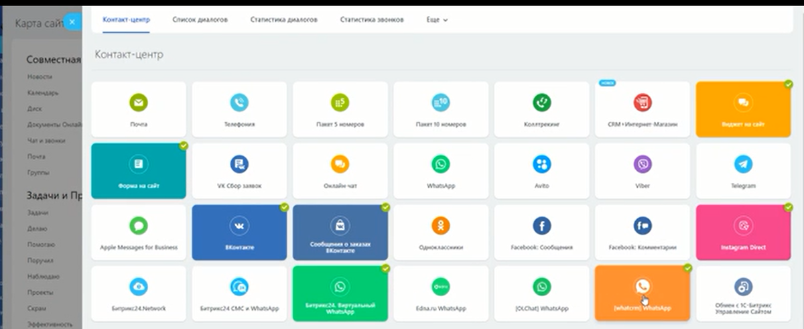Expand the Еще dropdown menu
The height and width of the screenshot is (329, 804).
click(437, 20)
